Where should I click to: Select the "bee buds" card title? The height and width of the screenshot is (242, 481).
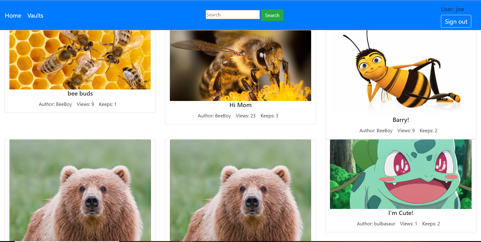tap(80, 93)
